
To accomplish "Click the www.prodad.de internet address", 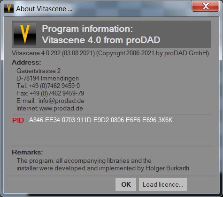I will [x=61, y=108].
